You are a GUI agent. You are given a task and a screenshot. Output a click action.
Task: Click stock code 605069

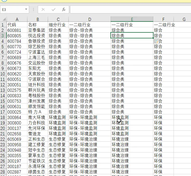(17, 139)
